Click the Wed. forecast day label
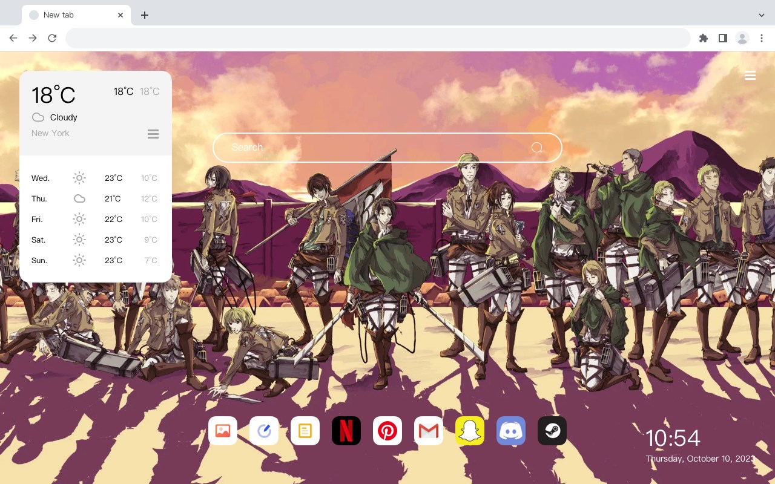Screen dimensions: 775x484 pos(41,178)
